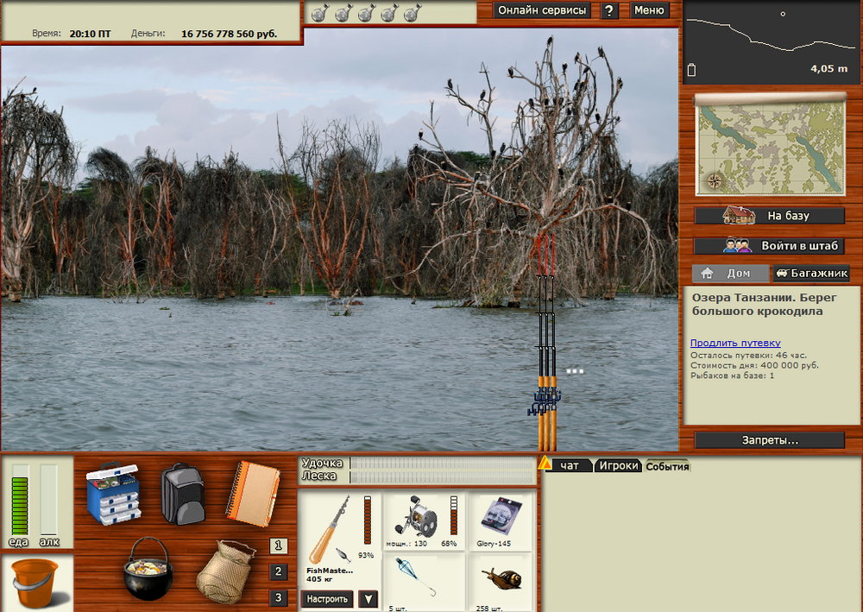863x612 pixels.
Task: Switch to rod slot 2
Action: (x=278, y=571)
